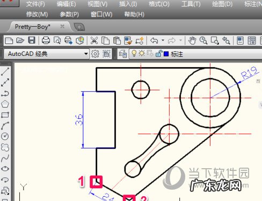Activate Zoom Realtime magnifier
Image resolution: width=262 pixels, height=201 pixels.
[203, 40]
